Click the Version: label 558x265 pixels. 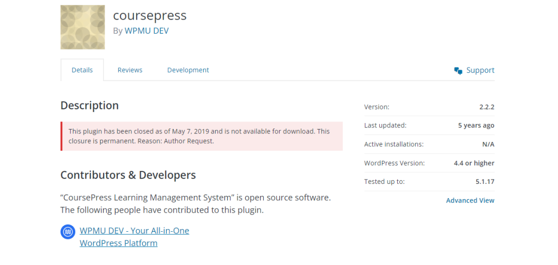[x=377, y=107]
